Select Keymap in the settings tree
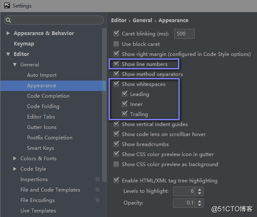257x217 pixels. point(24,44)
